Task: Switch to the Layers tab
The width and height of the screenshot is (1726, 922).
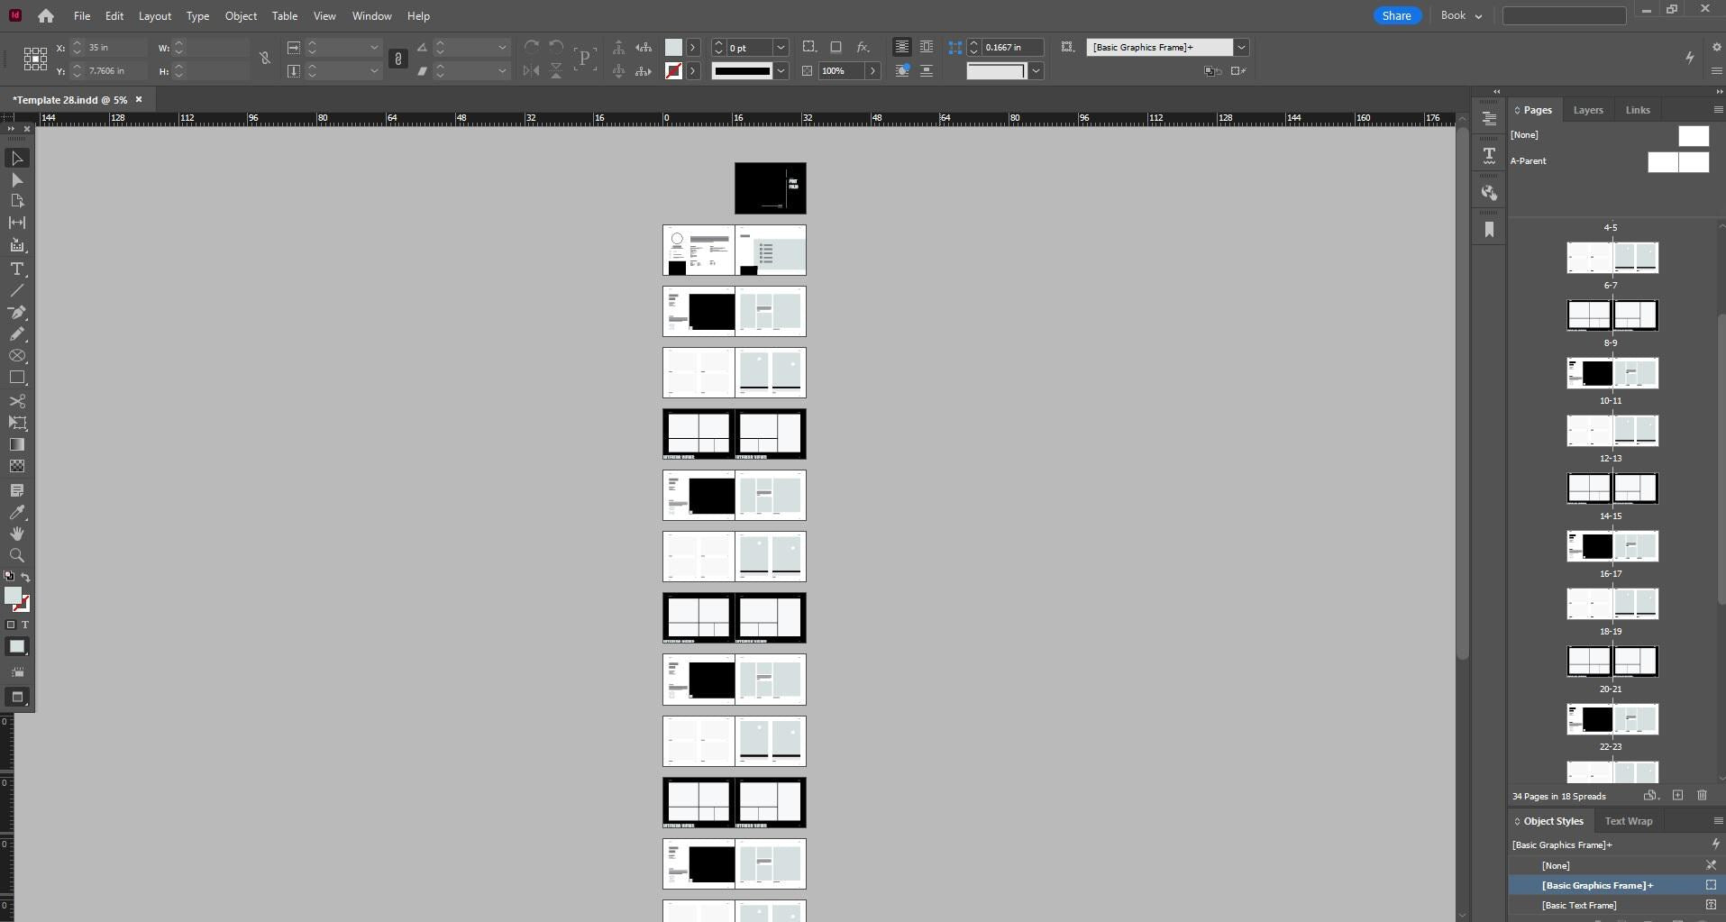Action: (1587, 110)
